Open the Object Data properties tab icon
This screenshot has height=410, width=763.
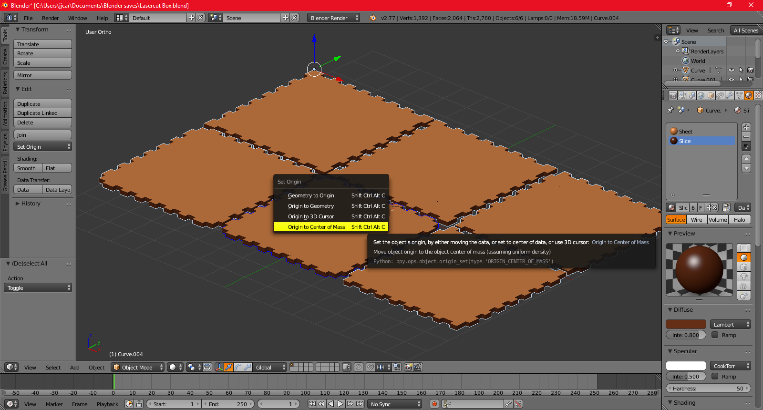739,95
